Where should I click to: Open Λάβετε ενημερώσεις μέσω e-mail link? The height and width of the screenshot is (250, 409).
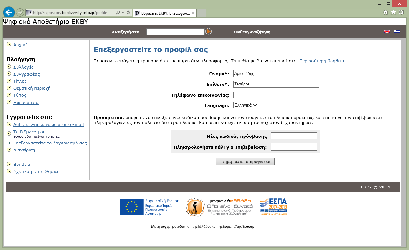(48, 124)
